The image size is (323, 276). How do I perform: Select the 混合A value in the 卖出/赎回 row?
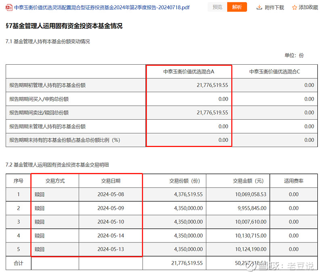(212, 113)
